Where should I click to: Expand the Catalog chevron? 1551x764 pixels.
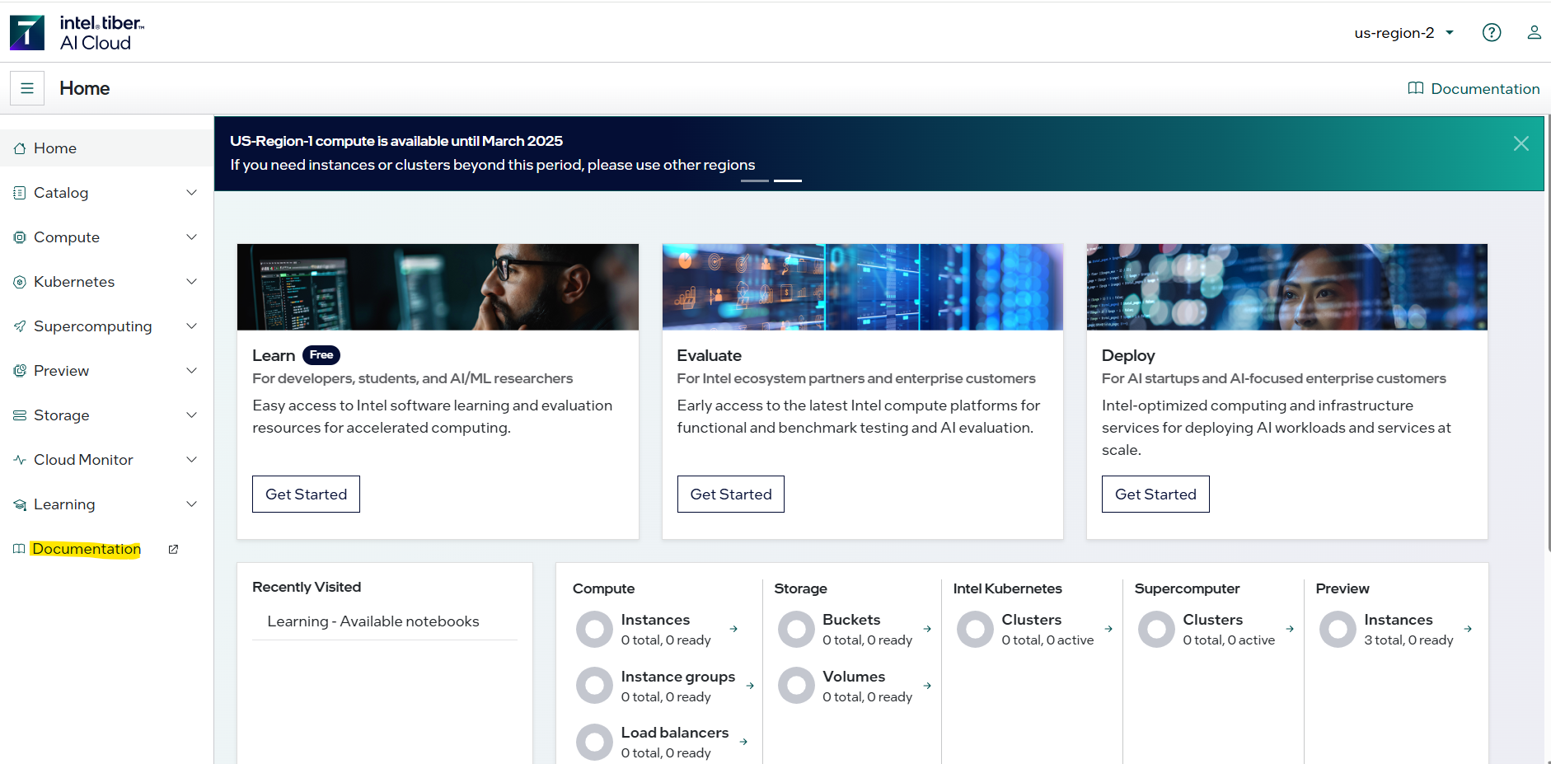(192, 193)
